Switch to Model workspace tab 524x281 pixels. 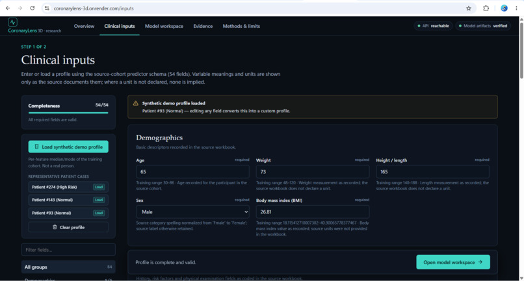coord(164,26)
